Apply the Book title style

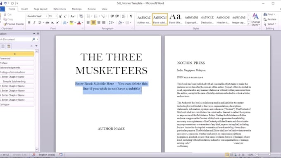coord(176,19)
